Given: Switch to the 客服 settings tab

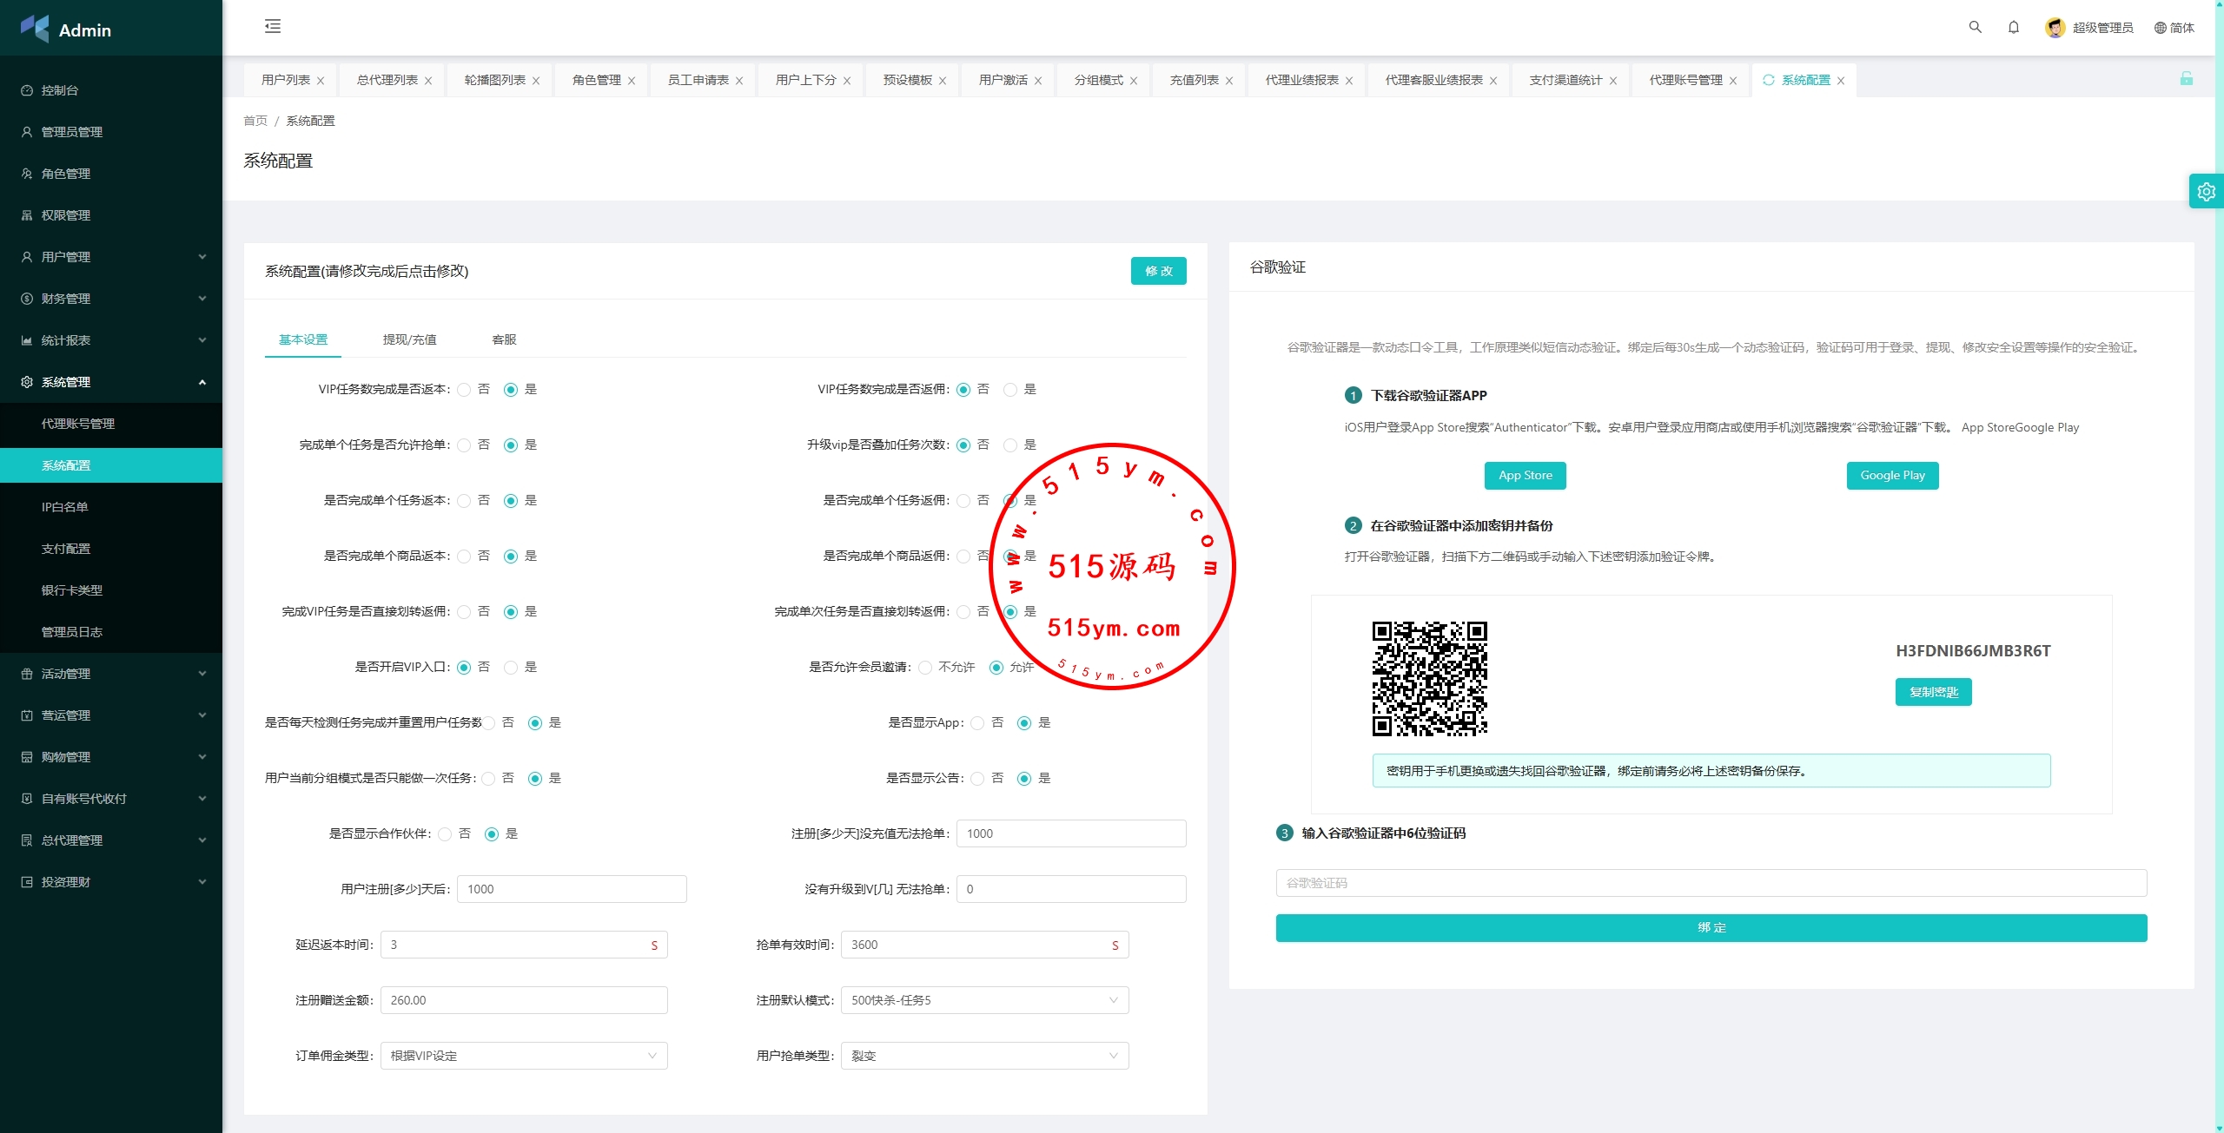Looking at the screenshot, I should coord(504,339).
